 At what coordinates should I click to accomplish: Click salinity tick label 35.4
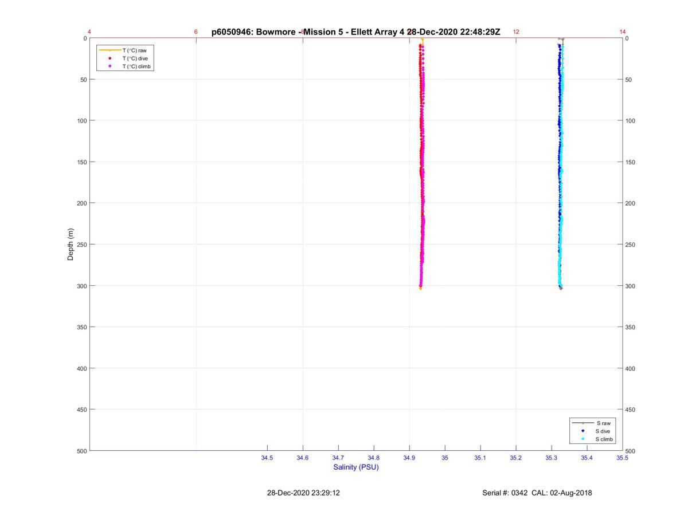[x=587, y=458]
